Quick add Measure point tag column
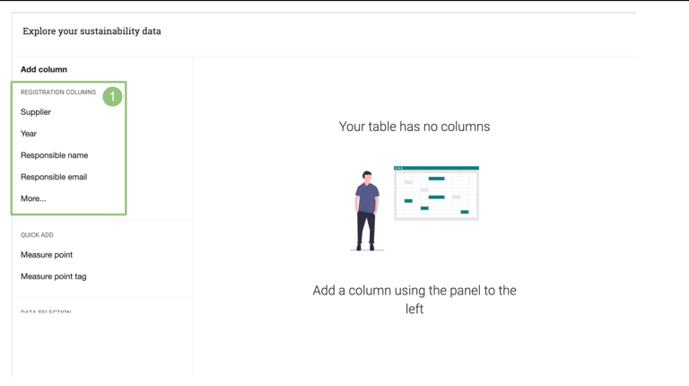This screenshot has width=689, height=386. point(54,276)
